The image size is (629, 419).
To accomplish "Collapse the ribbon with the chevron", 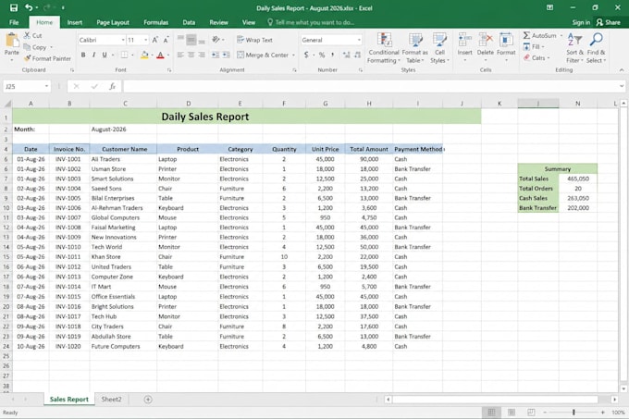I will pyautogui.click(x=622, y=69).
